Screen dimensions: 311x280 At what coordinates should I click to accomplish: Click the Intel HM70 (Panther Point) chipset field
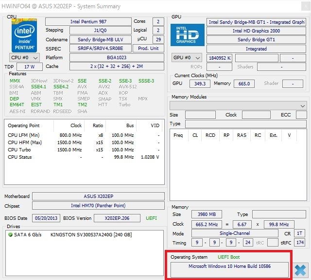click(98, 206)
